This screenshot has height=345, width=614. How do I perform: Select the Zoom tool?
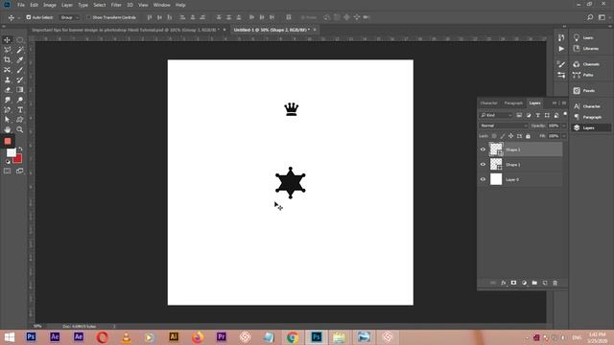20,129
